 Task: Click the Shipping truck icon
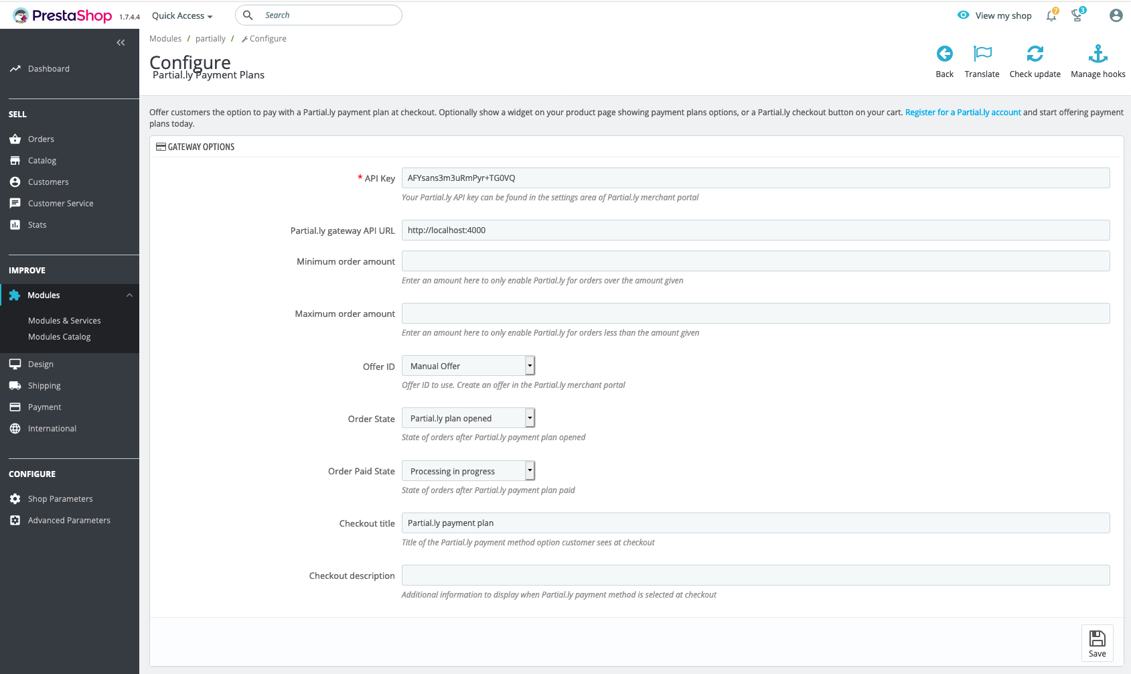(15, 386)
